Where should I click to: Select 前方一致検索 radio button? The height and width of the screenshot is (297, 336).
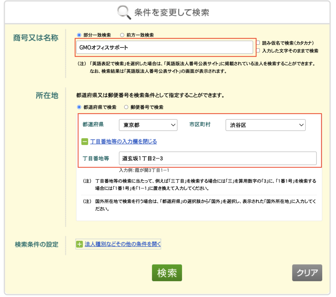pyautogui.click(x=122, y=35)
